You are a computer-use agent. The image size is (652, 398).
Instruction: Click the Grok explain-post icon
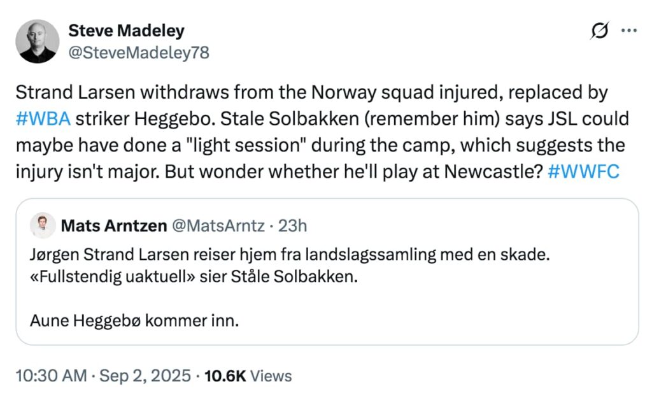pyautogui.click(x=599, y=31)
